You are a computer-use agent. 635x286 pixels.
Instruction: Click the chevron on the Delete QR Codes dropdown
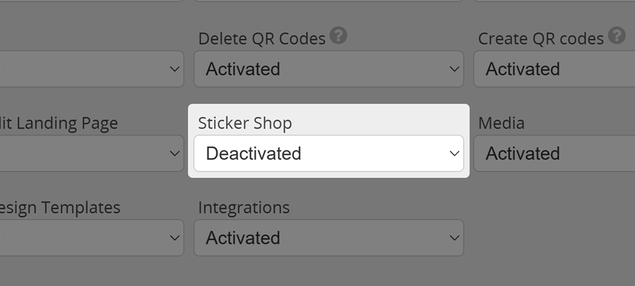click(454, 69)
